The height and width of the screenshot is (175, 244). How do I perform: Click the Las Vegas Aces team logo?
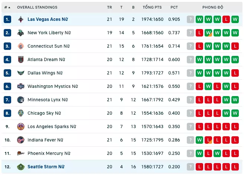coord(21,19)
